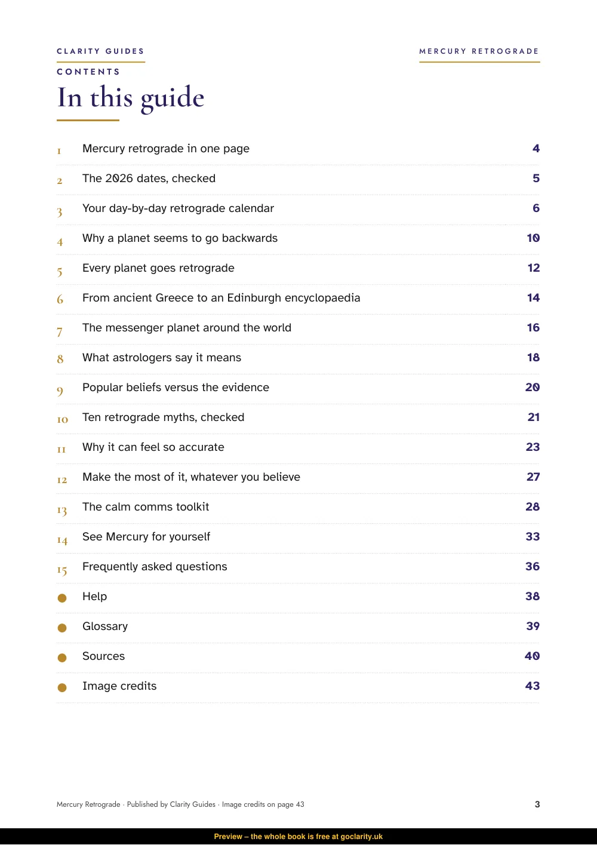Click the preview banner goclarity.uk link
This screenshot has width=597, height=845.
coord(362,837)
